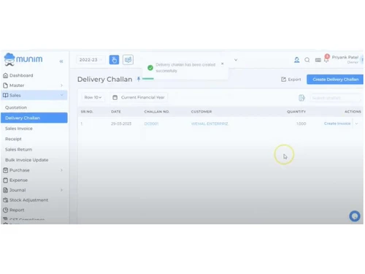Screen dimensions: 365x274
Task: Expand the row actions dropdown arrow
Action: point(356,123)
